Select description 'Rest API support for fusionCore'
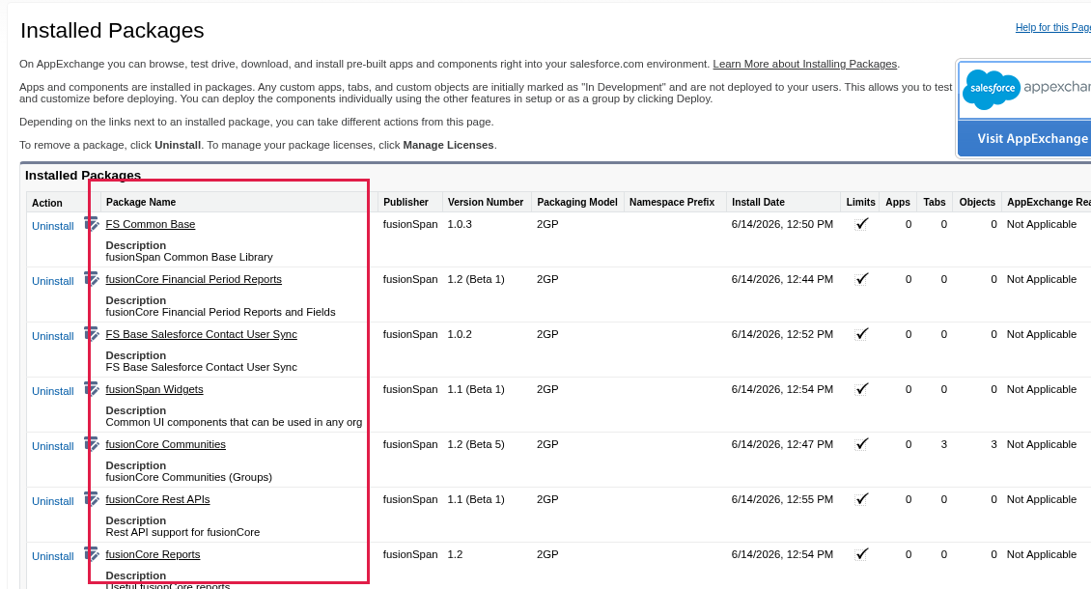Viewport: 1091px width, 589px height. [183, 532]
